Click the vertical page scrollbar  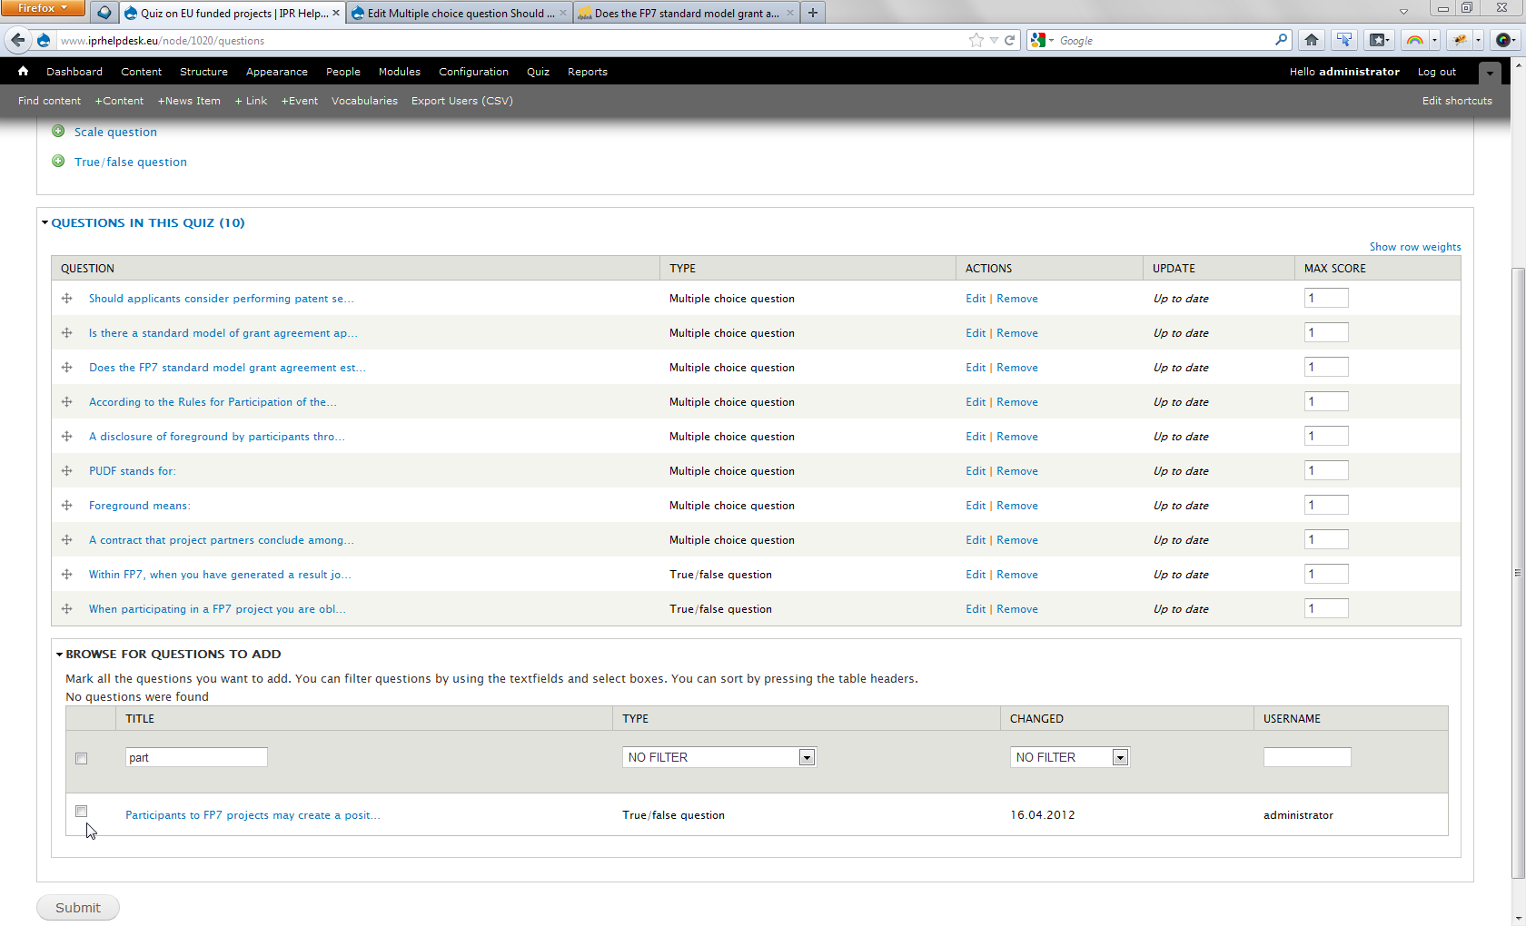point(1518,572)
